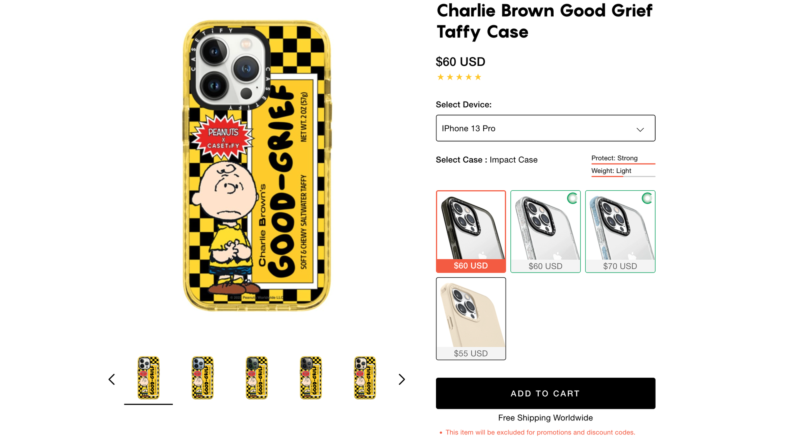Click the next image arrow in the carousel

point(402,379)
